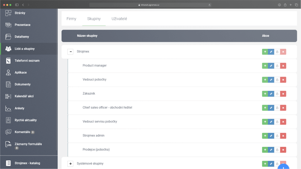Click lock icon in Strojmex parent row

(x=277, y=52)
